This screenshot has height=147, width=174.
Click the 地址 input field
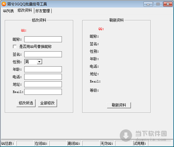(43, 84)
